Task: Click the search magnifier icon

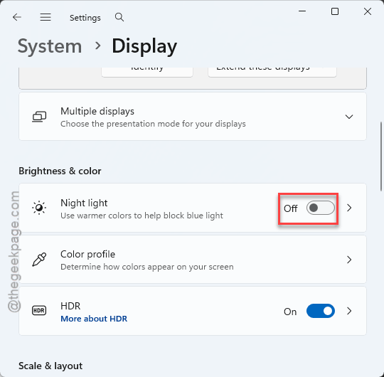Action: (x=119, y=17)
